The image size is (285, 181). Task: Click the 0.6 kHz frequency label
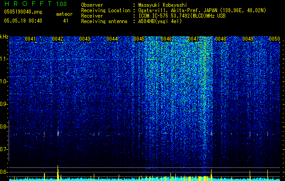click(x=4, y=172)
